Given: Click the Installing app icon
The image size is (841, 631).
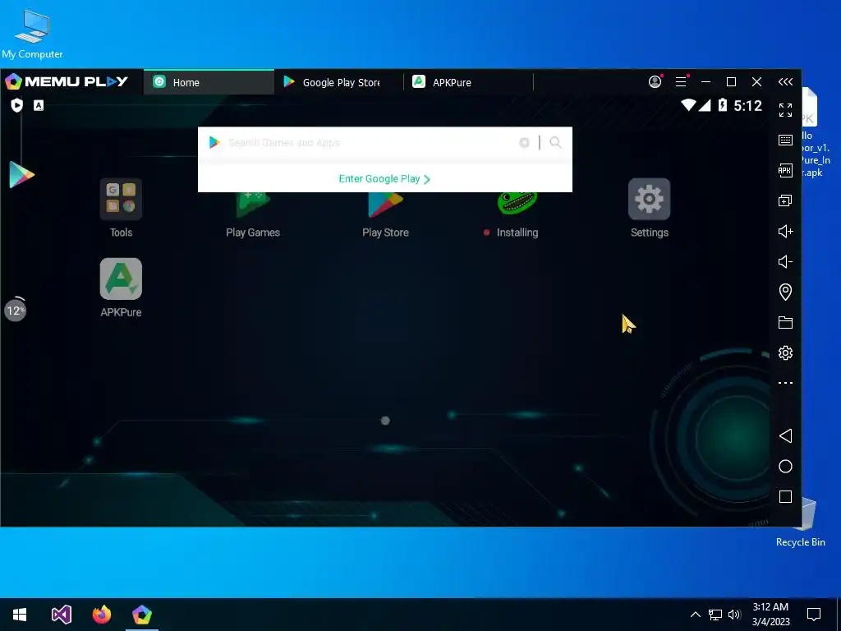Looking at the screenshot, I should (x=517, y=214).
